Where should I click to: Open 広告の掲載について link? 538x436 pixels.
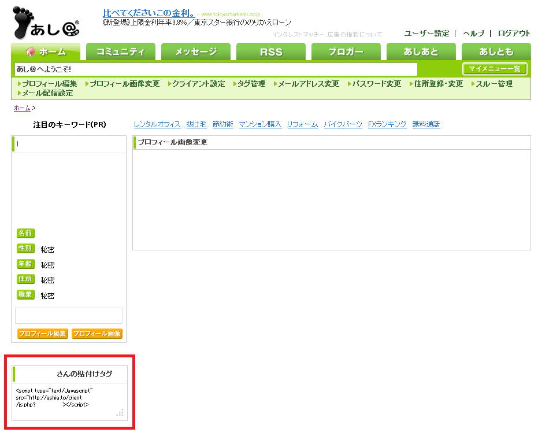pyautogui.click(x=354, y=35)
